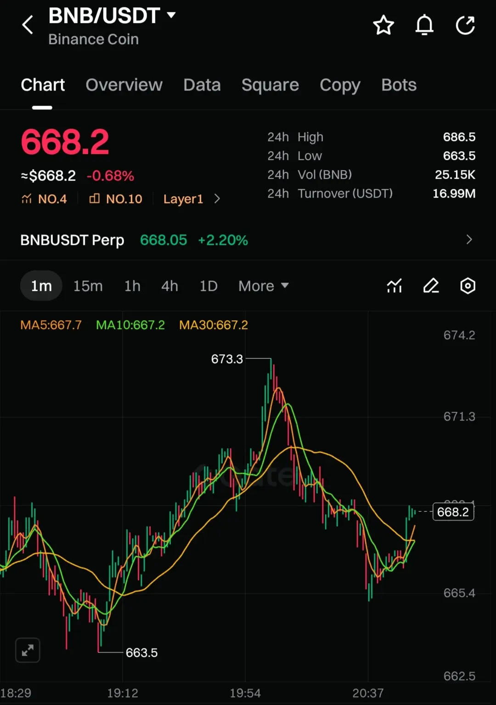Switch to Bots tab

[x=399, y=85]
